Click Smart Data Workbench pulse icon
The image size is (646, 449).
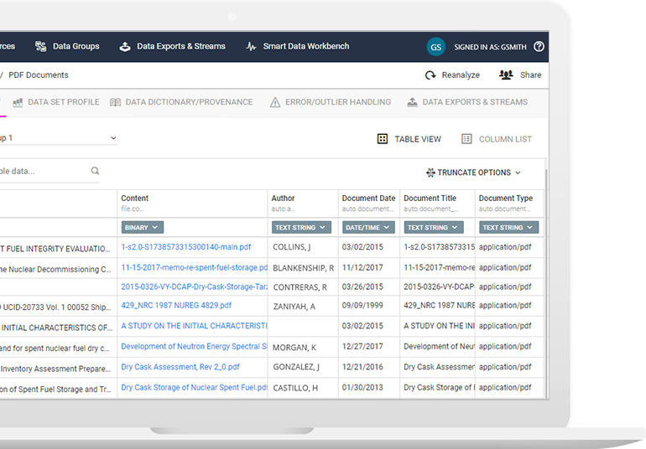click(251, 47)
